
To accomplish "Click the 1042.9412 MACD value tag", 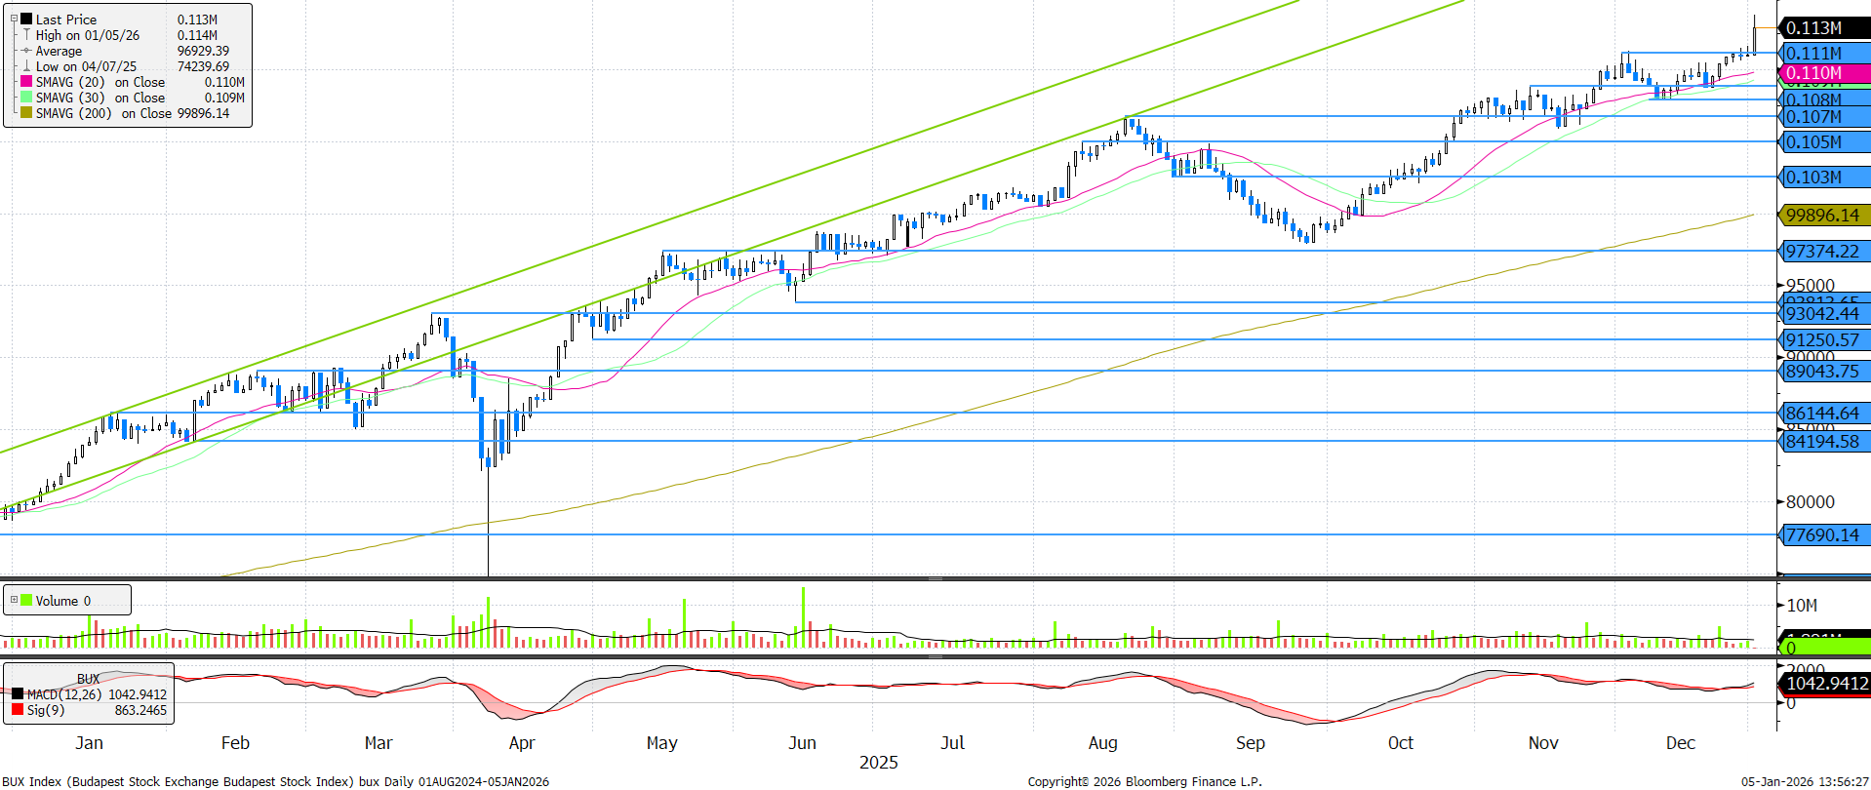I will tap(1826, 684).
